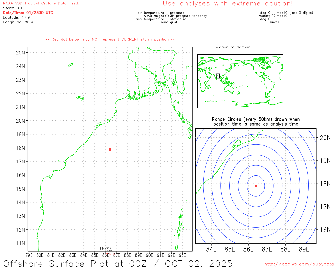Click the '93E' longitude label on main map
The width and height of the screenshot is (334, 267).
[x=182, y=255]
